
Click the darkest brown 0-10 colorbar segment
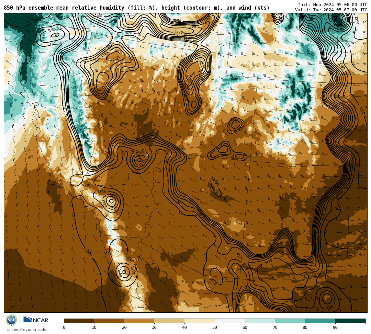79,321
